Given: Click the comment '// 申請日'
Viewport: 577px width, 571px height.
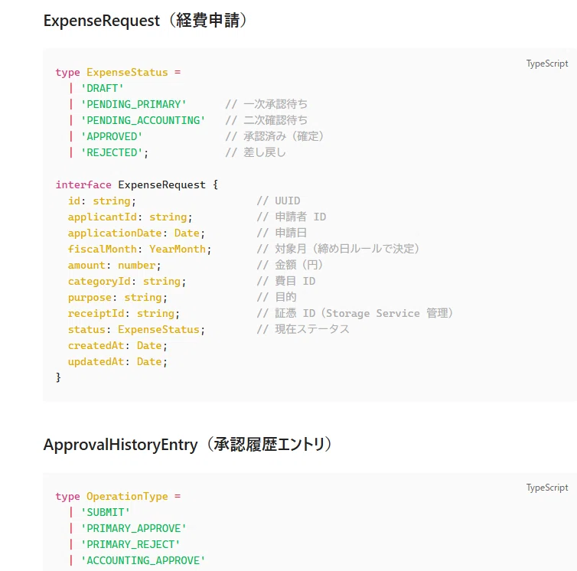Looking at the screenshot, I should (x=282, y=233).
